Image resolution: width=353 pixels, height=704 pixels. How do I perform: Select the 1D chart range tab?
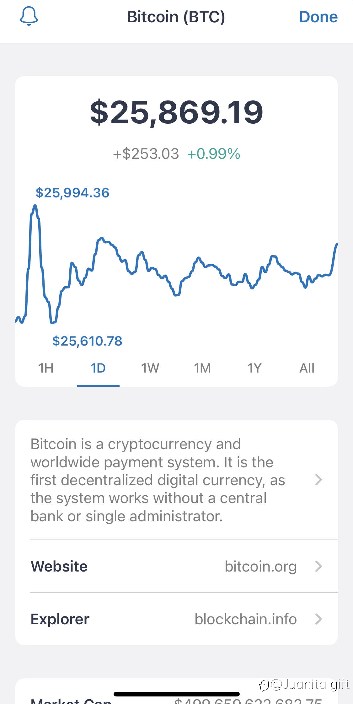click(x=98, y=368)
